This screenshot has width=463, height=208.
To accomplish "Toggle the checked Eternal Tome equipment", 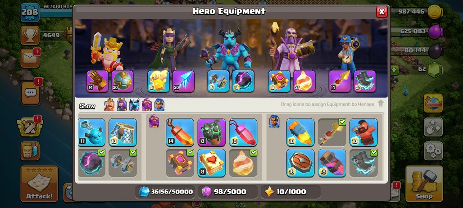I will coord(180,163).
